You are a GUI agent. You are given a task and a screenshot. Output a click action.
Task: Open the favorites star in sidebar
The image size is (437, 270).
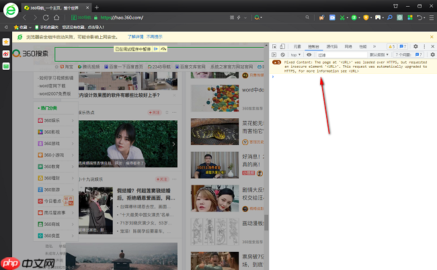point(6,42)
